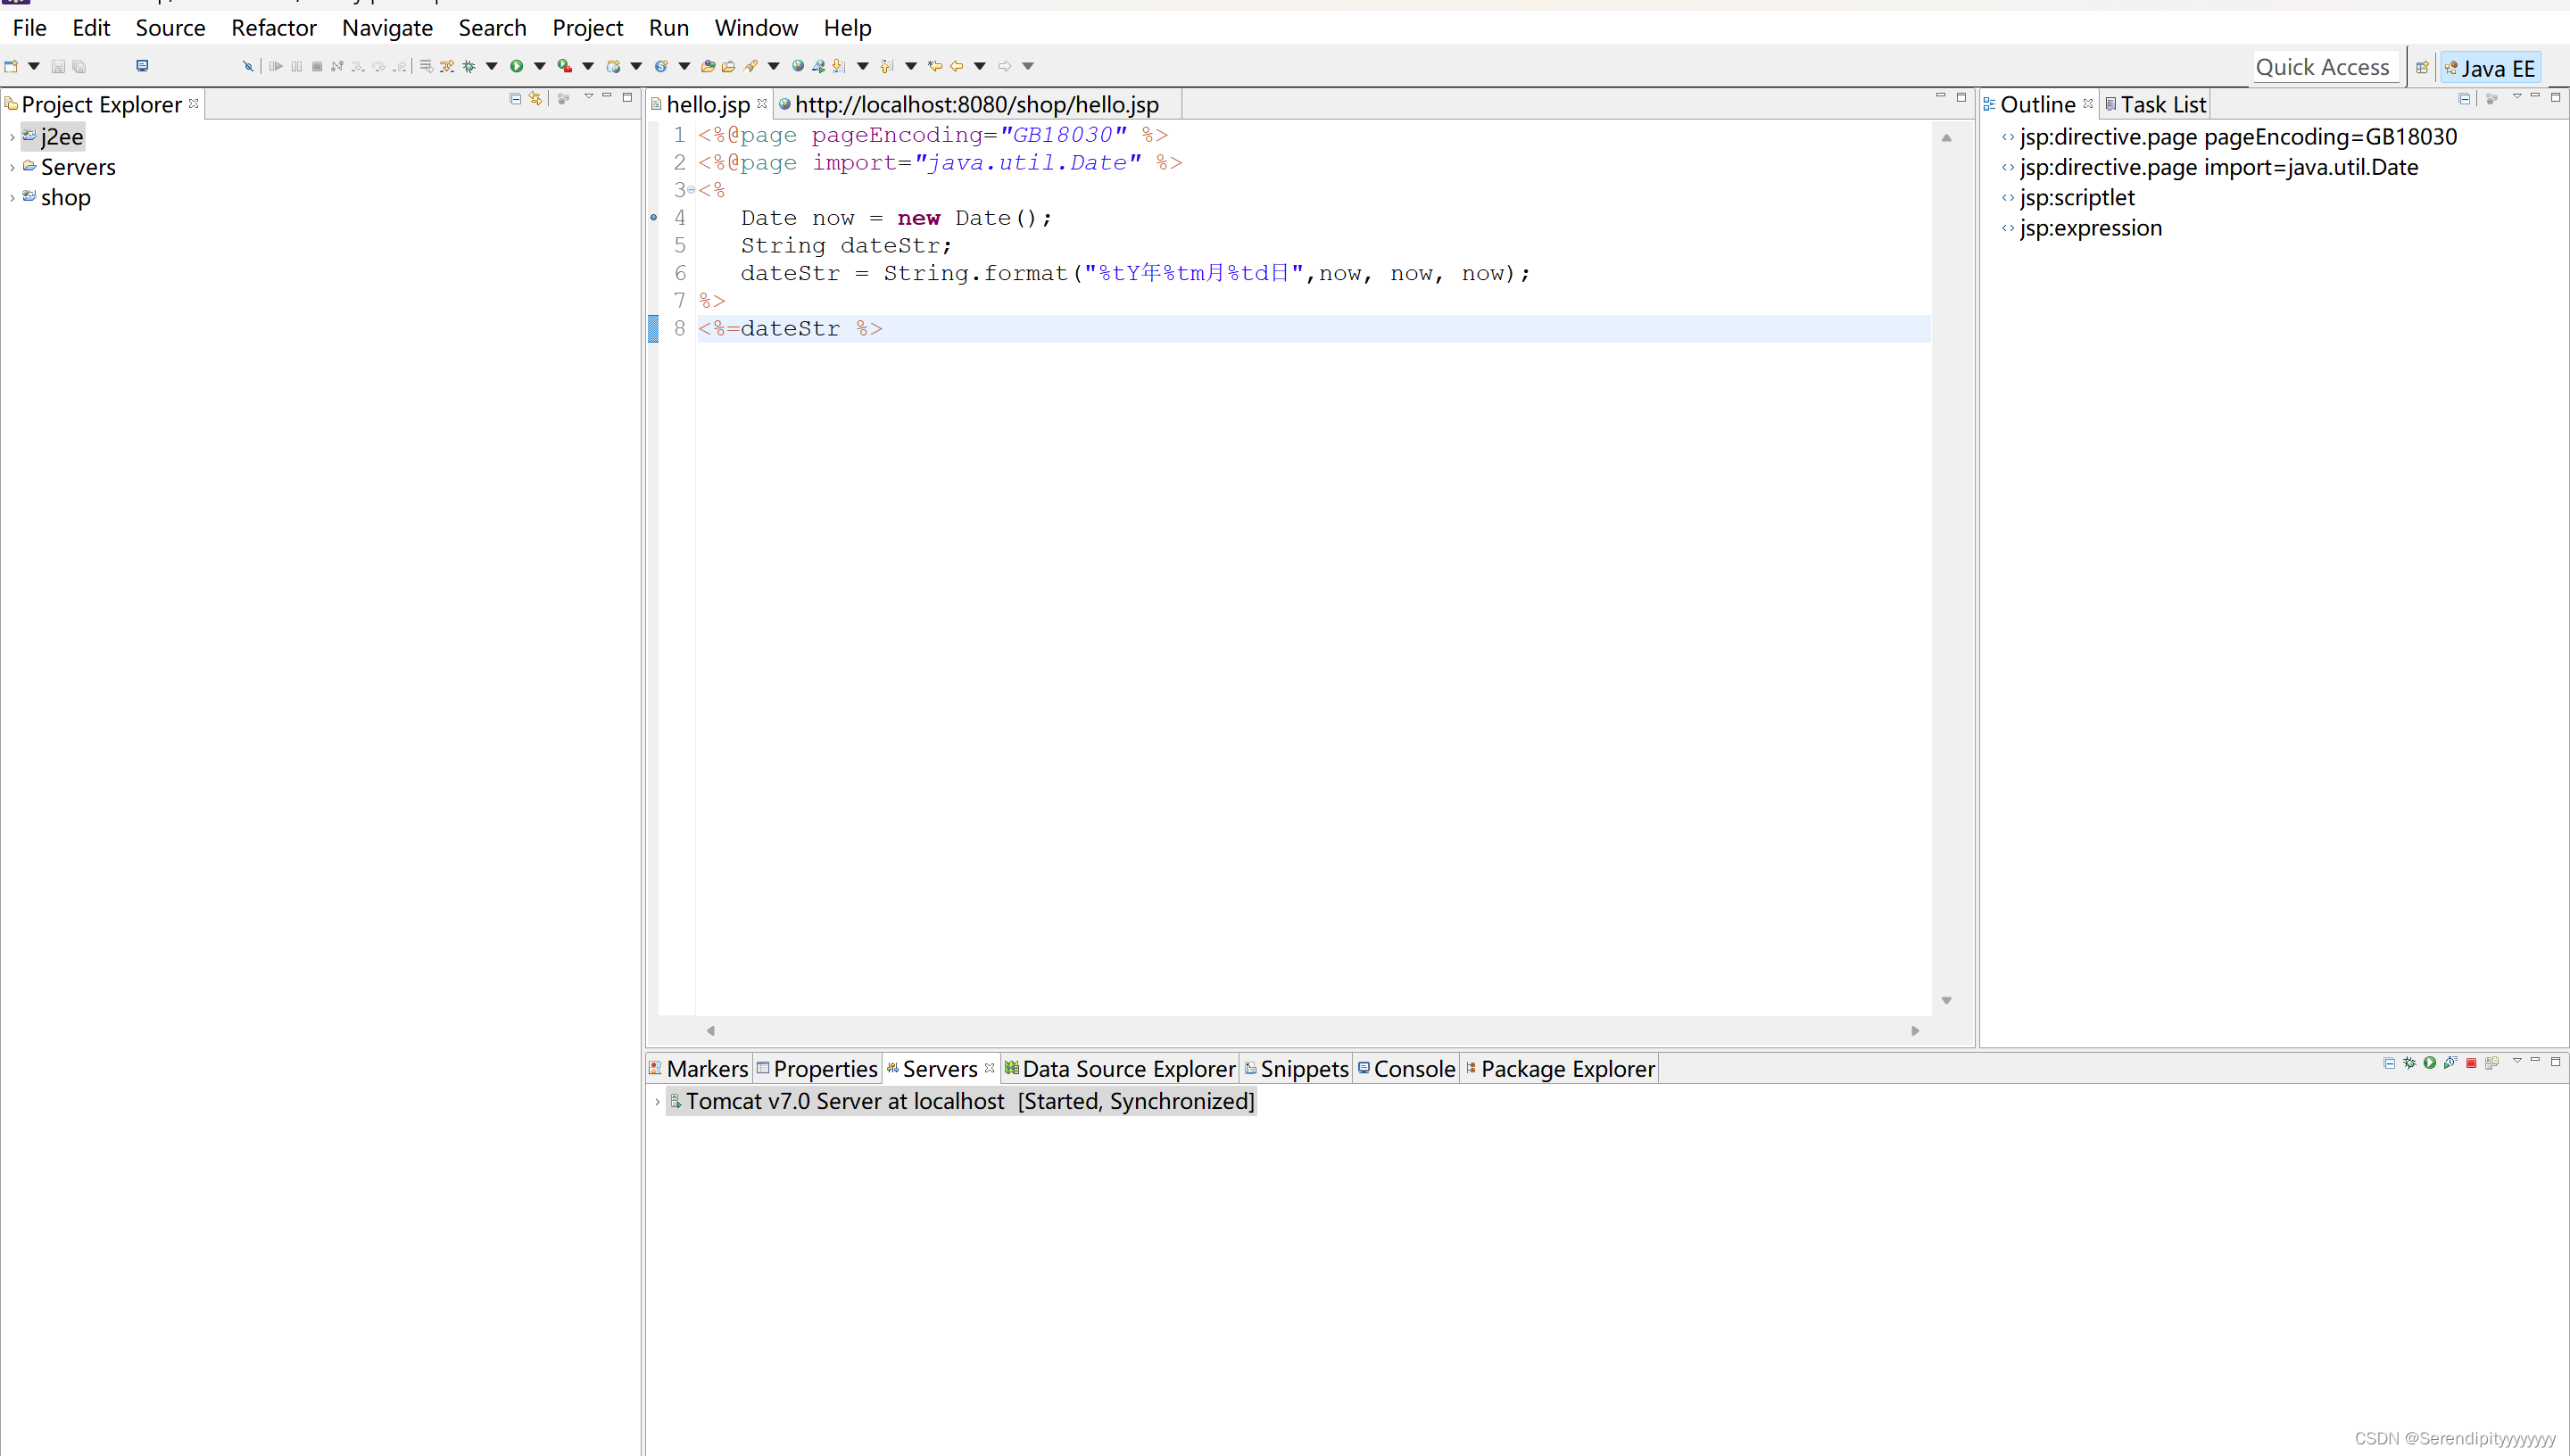This screenshot has width=2570, height=1456.
Task: Click the Open Perspective icon beside Java EE
Action: pos(2421,68)
